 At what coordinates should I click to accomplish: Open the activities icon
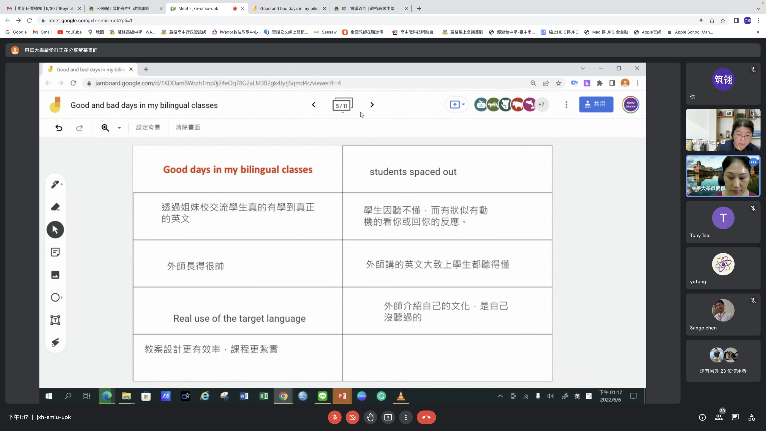(751, 417)
